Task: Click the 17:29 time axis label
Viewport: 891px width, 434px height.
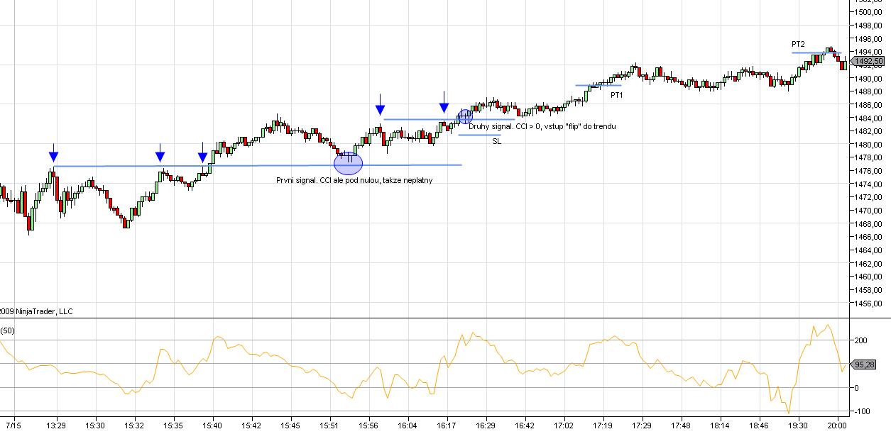Action: pos(642,426)
